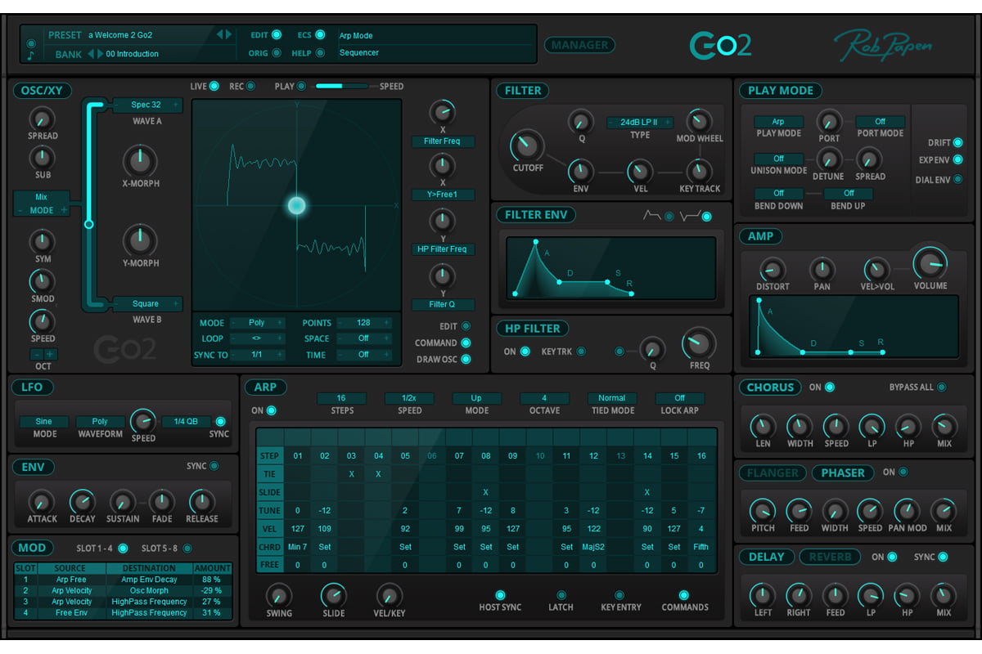Open the XY Points 128 selector
Viewport: 982px width, 654px height.
pos(363,323)
